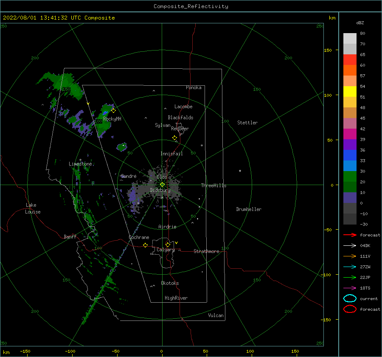Click the magenta 39-42 dBZ color swatch
This screenshot has width=382, height=357.
350,134
